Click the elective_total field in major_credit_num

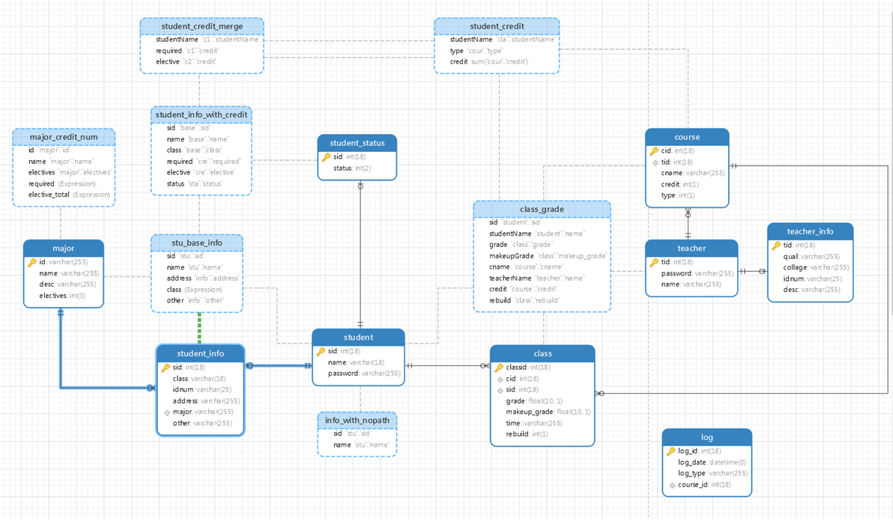70,195
